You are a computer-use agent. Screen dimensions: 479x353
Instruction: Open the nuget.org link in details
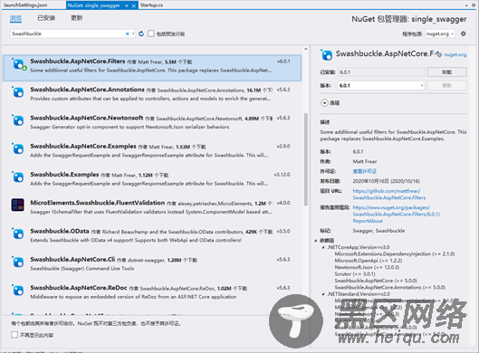click(455, 54)
